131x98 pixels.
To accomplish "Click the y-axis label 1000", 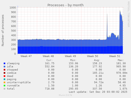I will (x=13, y=8).
